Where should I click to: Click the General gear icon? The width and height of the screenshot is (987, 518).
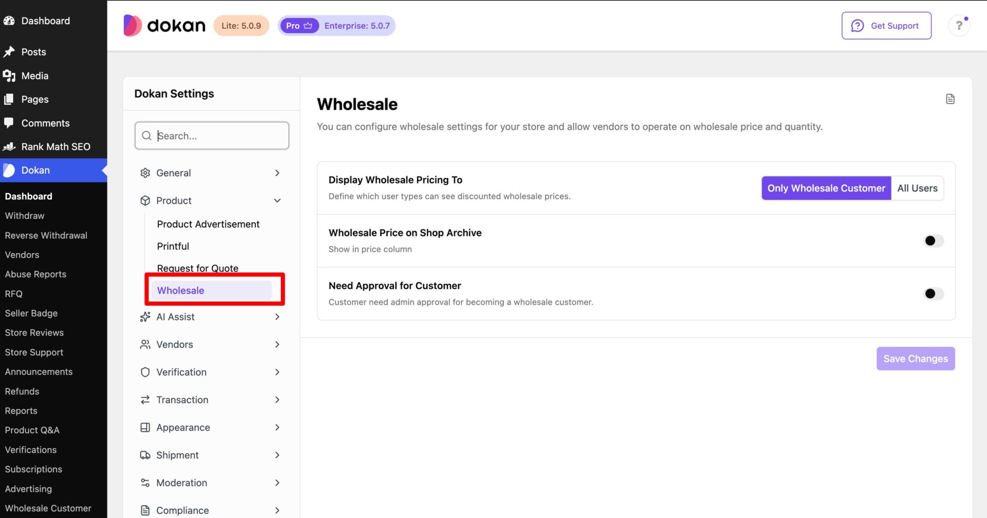pyautogui.click(x=145, y=173)
